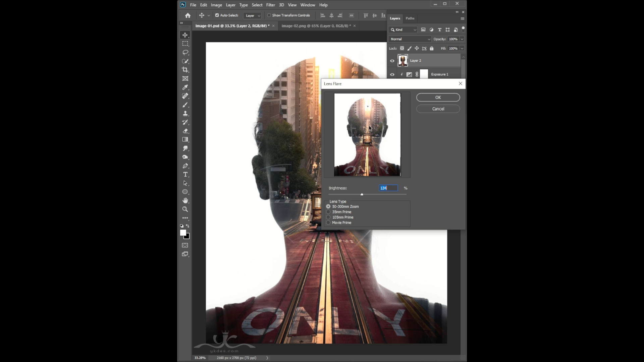Close the Lens Flare dialog
The image size is (644, 362).
pyautogui.click(x=461, y=83)
